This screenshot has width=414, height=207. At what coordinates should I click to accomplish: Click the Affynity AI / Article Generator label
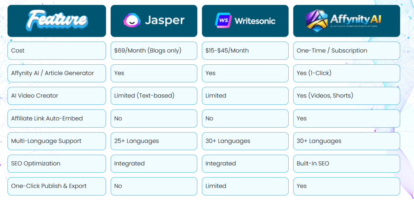[x=57, y=73]
